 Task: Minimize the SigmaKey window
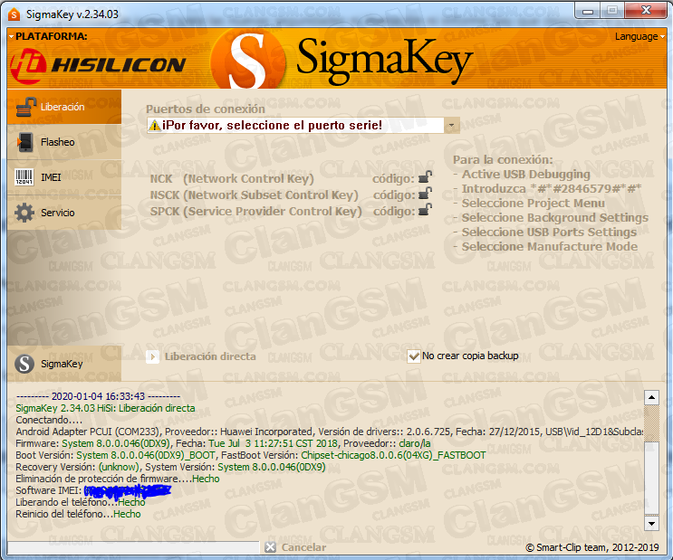[x=588, y=11]
